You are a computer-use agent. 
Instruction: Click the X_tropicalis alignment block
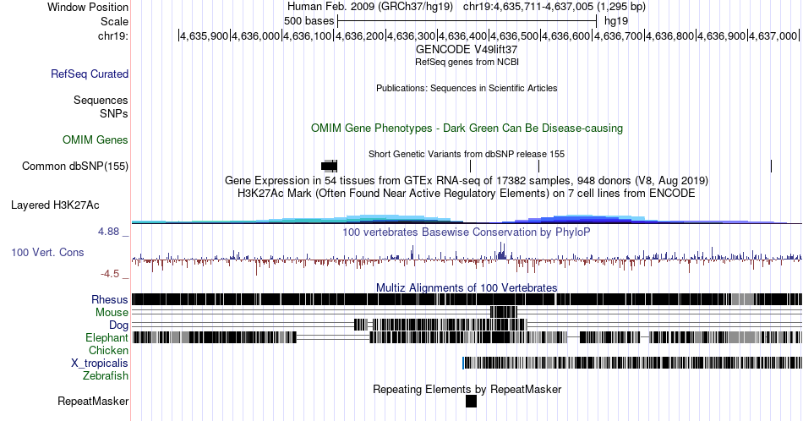tap(632, 363)
